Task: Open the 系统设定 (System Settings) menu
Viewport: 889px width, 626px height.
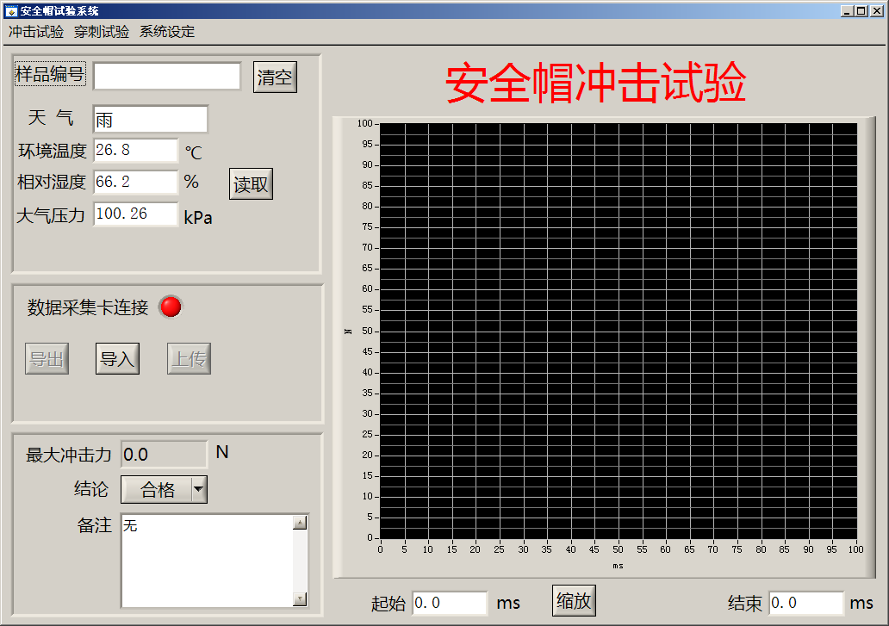Action: point(166,31)
